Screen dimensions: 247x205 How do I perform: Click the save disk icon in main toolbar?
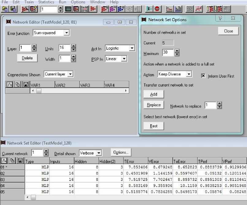[13, 9]
